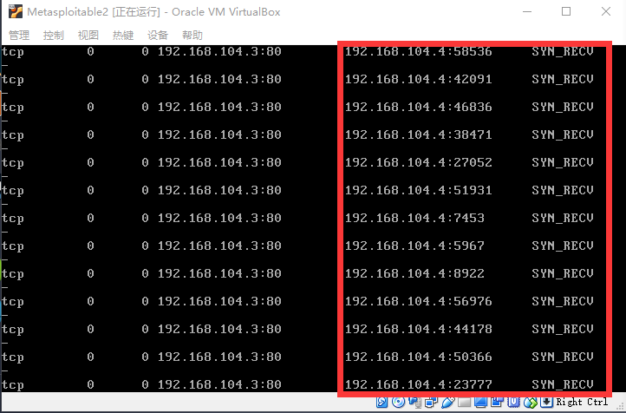
Task: Click the audio status icon
Action: (415, 403)
